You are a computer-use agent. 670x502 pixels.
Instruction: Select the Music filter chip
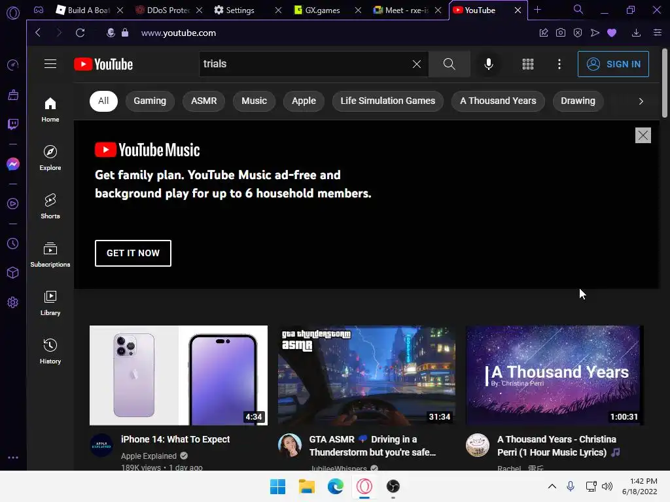pyautogui.click(x=255, y=101)
